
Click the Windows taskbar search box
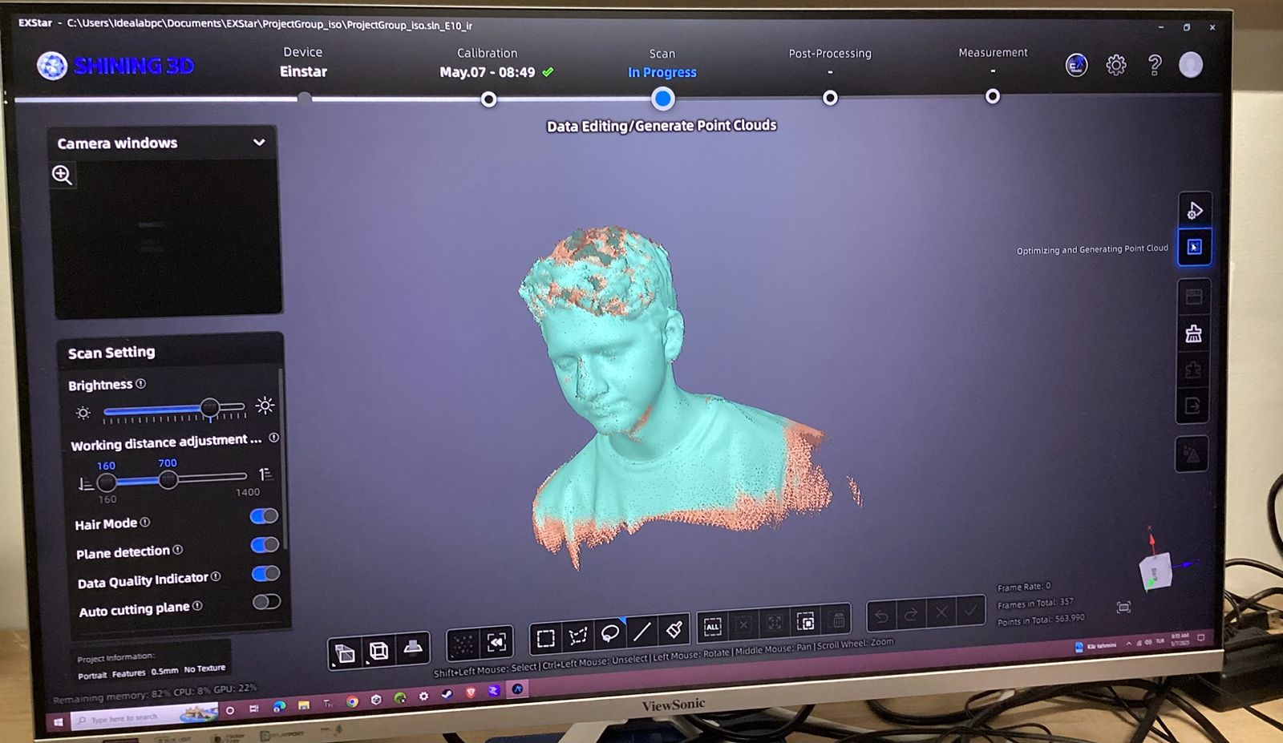tap(144, 717)
